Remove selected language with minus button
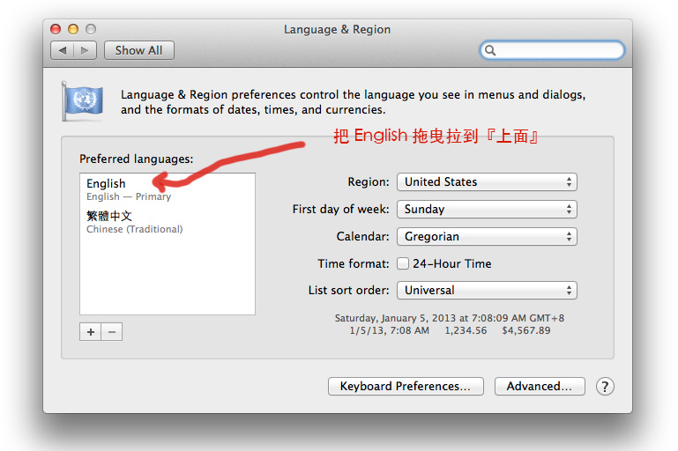 pyautogui.click(x=112, y=332)
